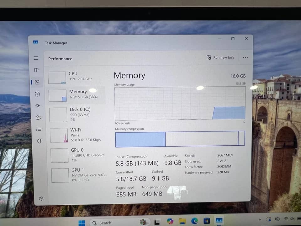The image size is (301, 226).
Task: Click the sync status tray icon
Action: pyautogui.click(x=269, y=219)
